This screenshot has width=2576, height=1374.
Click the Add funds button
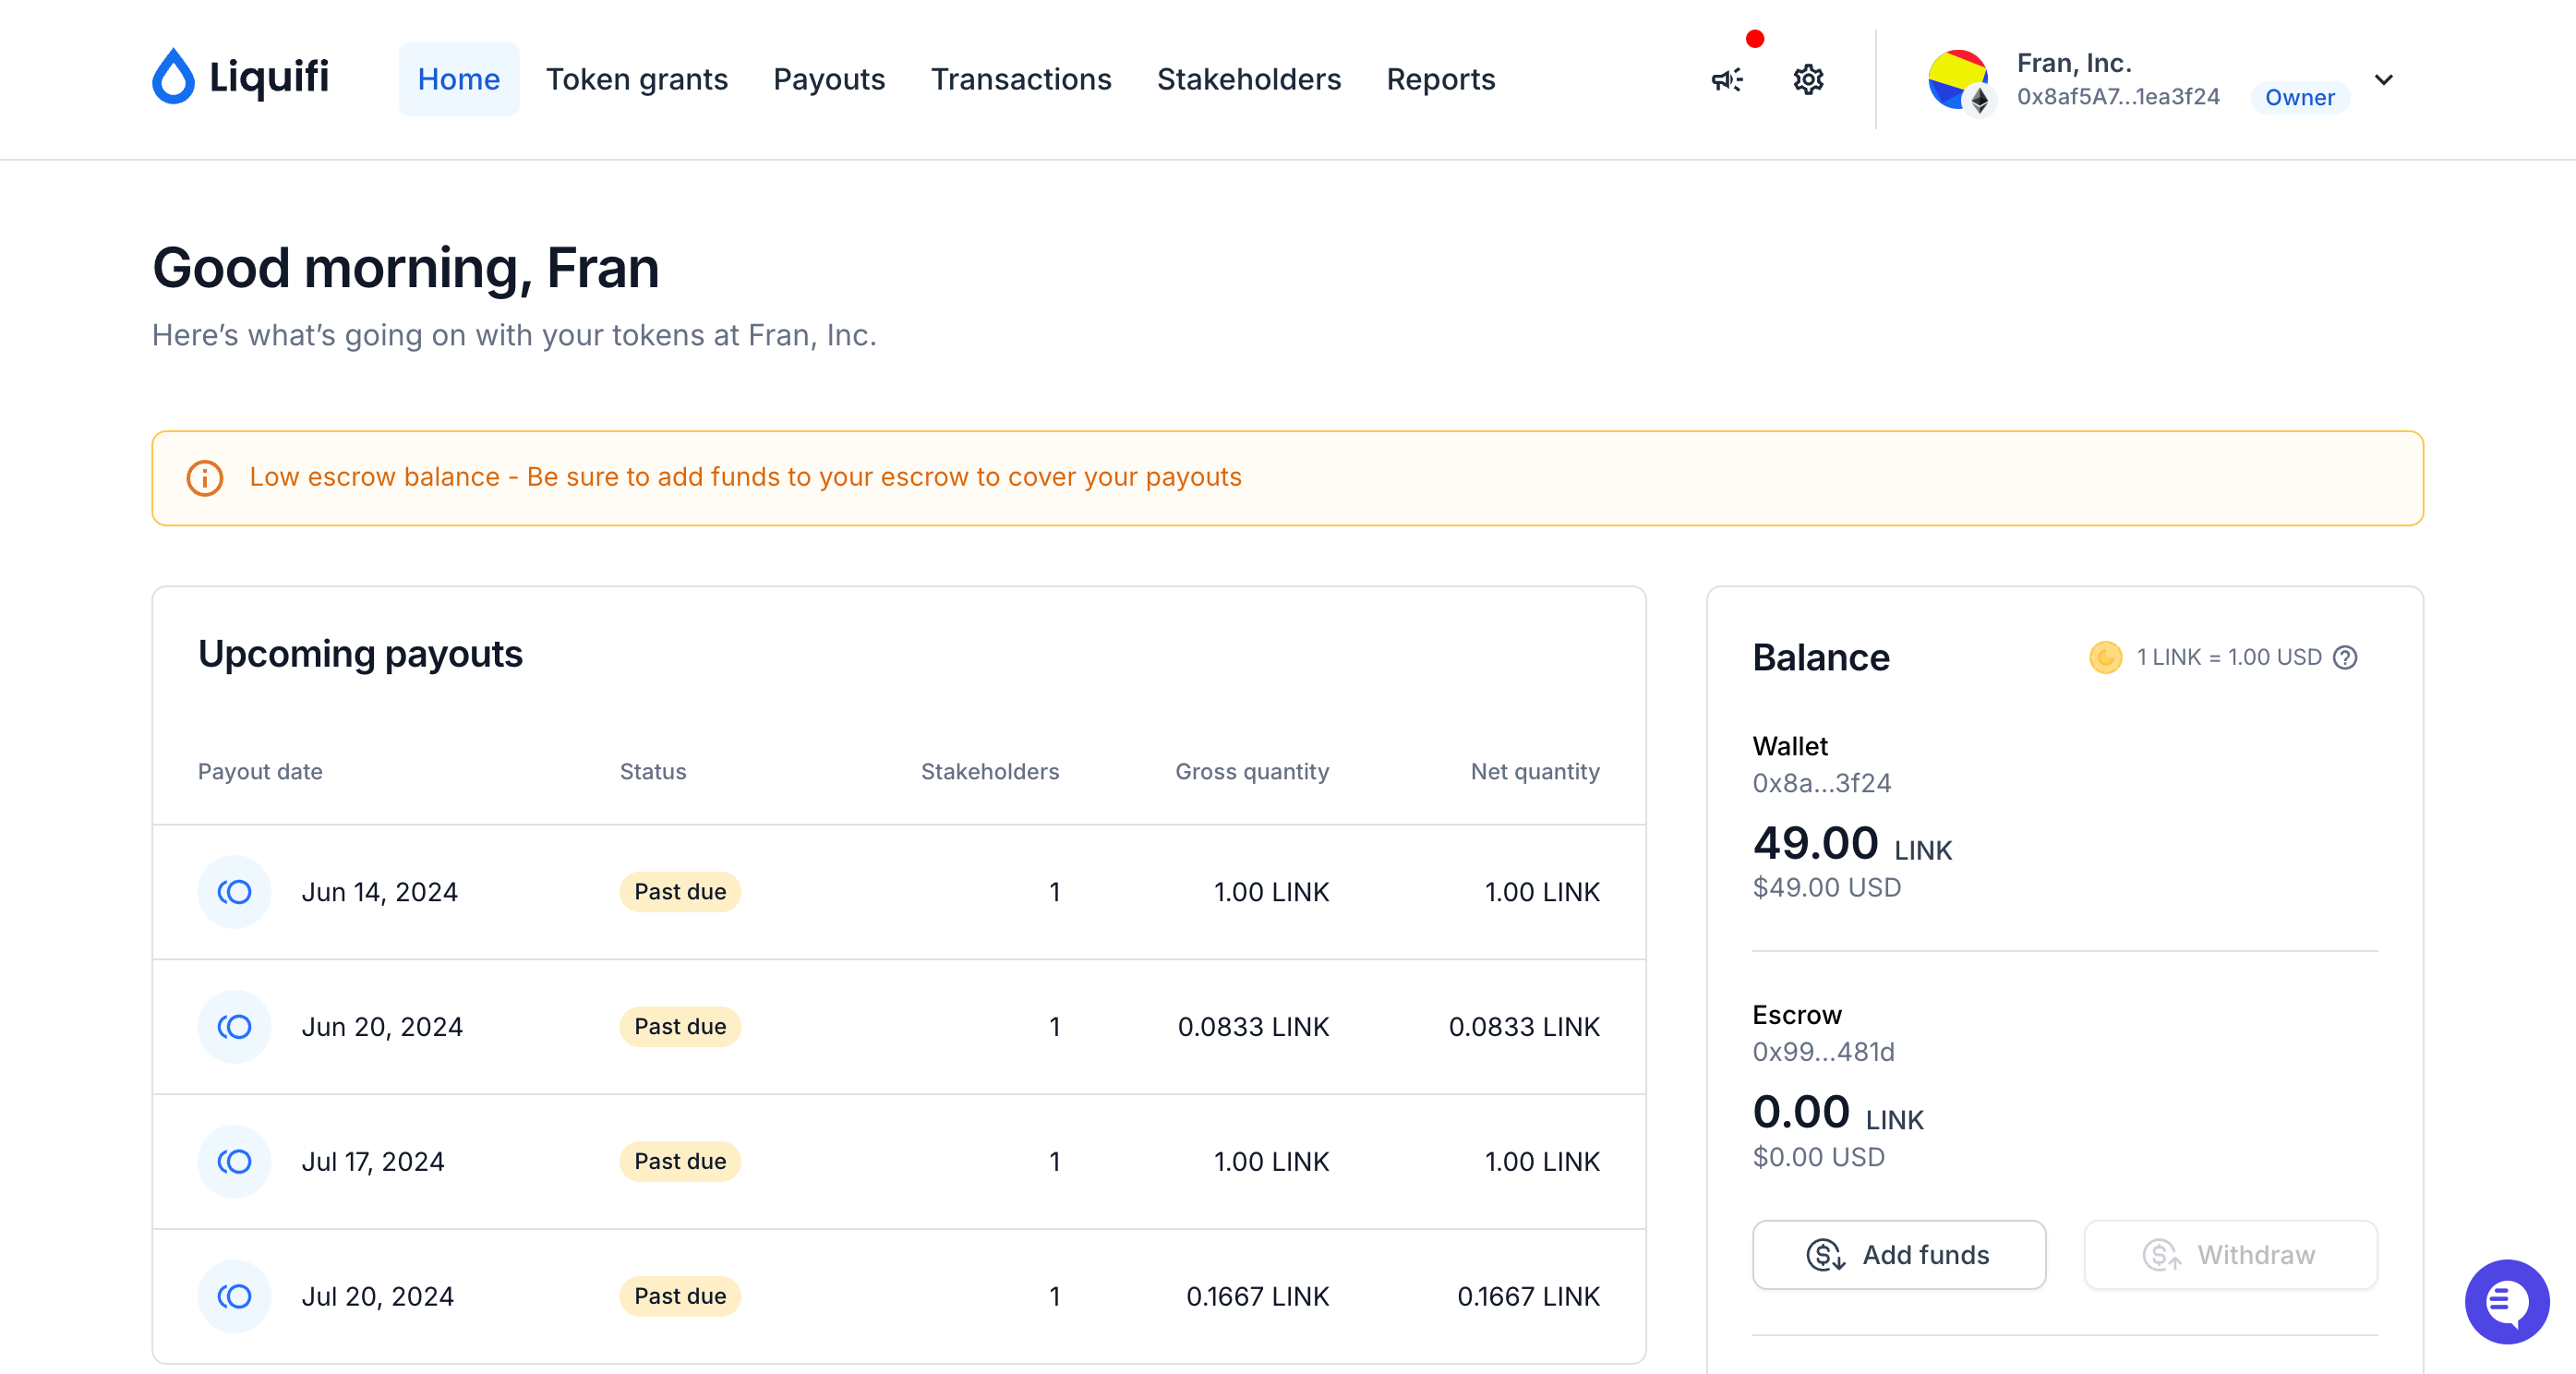(x=1899, y=1254)
